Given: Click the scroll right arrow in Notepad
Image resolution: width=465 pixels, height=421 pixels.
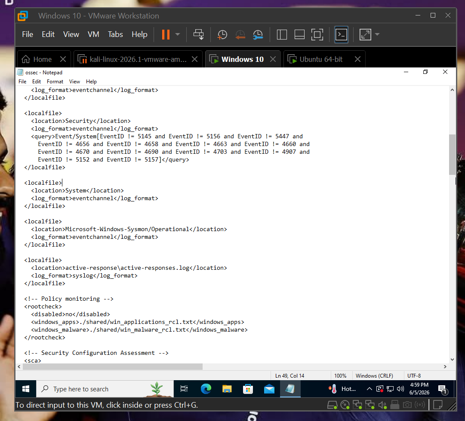Looking at the screenshot, I should [445, 366].
